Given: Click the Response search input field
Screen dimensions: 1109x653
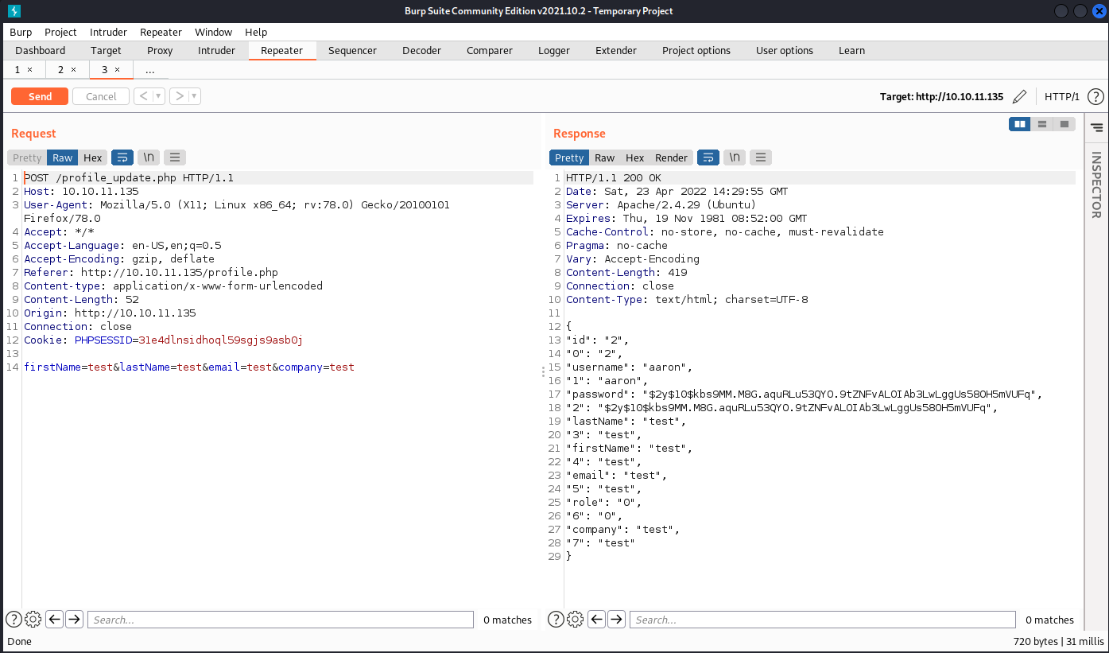Looking at the screenshot, I should coord(823,620).
